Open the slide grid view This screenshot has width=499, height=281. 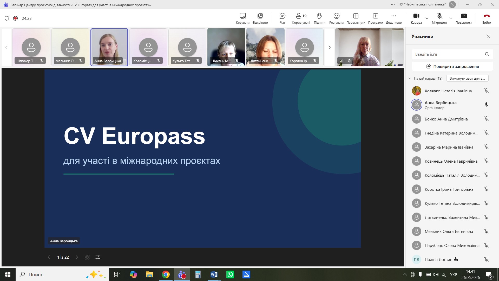[x=87, y=257]
